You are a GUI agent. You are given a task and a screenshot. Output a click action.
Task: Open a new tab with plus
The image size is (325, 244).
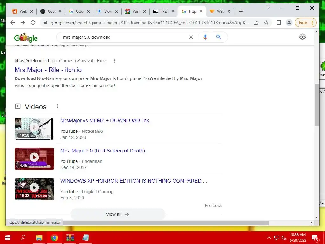241,11
